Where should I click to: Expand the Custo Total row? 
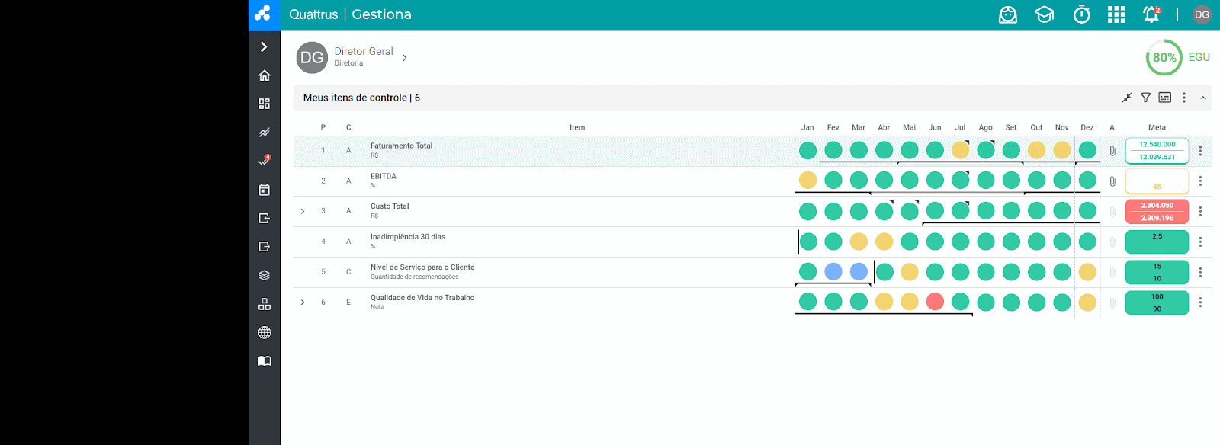tap(303, 211)
